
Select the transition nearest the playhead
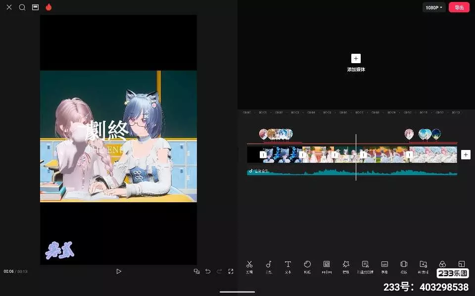pyautogui.click(x=363, y=154)
